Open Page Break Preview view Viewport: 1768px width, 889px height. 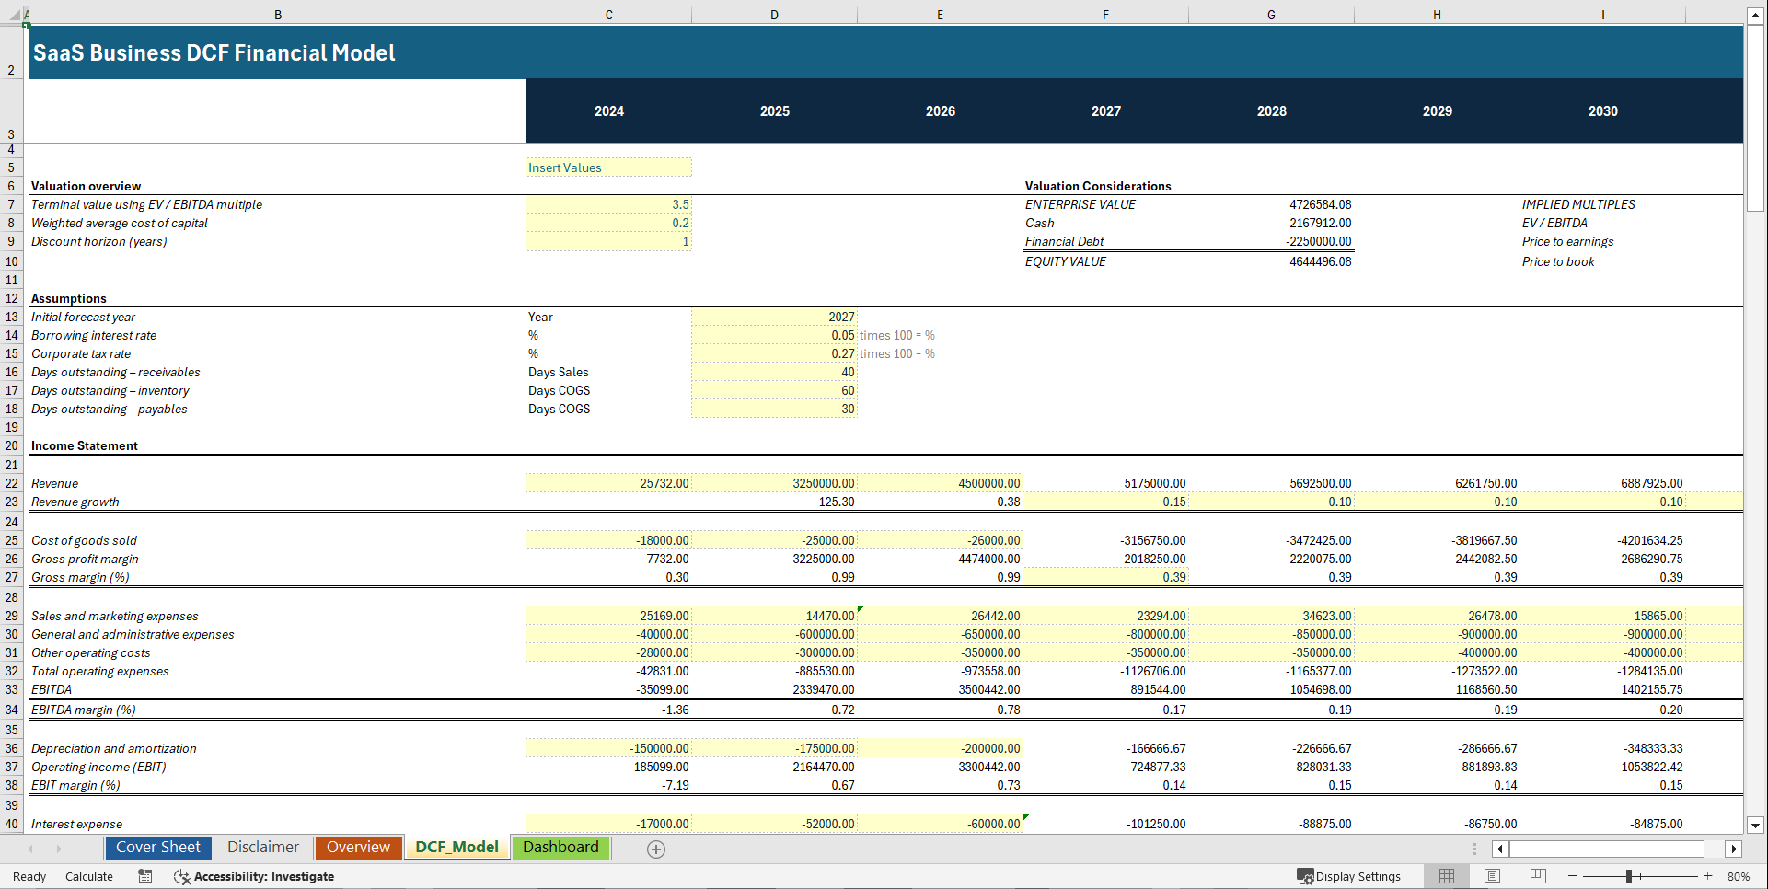[1538, 876]
